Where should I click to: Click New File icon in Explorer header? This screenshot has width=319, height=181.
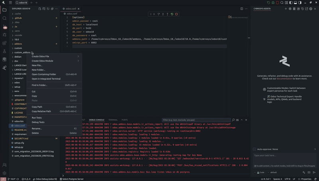pos(39,9)
